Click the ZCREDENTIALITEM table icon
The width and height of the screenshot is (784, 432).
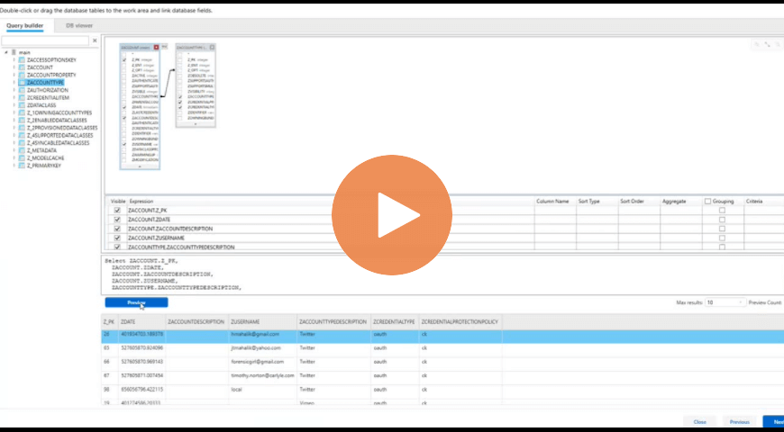(22, 98)
